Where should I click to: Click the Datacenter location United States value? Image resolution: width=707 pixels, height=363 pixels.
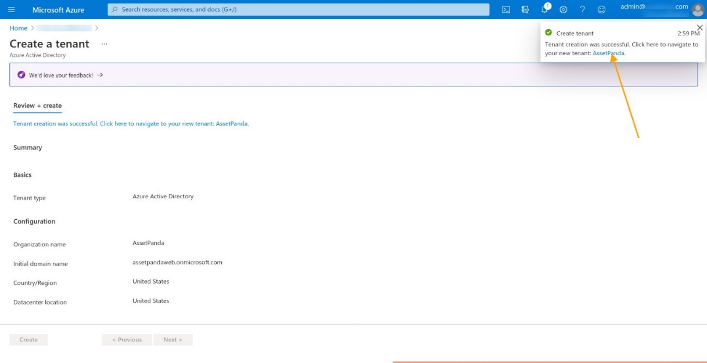[151, 301]
